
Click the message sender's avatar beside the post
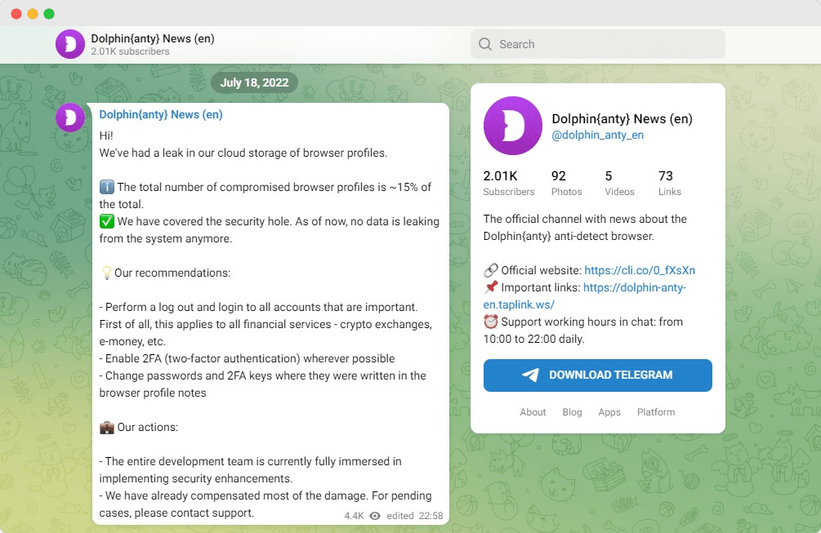[x=70, y=118]
